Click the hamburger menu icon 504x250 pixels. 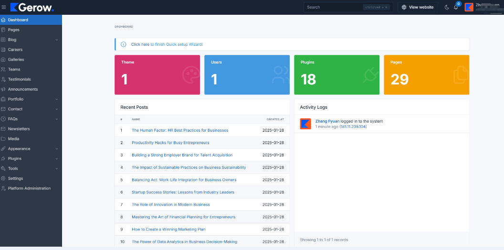pyautogui.click(x=4, y=7)
